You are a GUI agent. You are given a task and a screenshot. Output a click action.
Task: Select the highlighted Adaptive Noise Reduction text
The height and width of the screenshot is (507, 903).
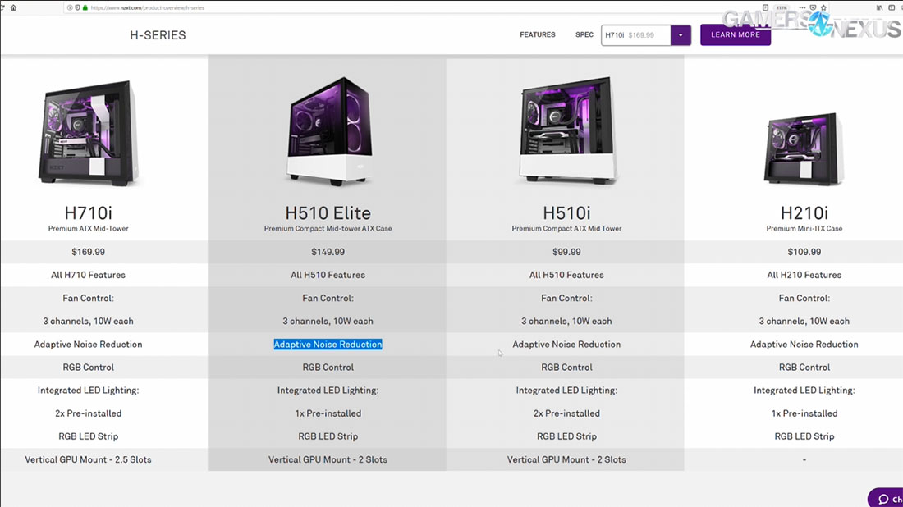[x=328, y=344]
